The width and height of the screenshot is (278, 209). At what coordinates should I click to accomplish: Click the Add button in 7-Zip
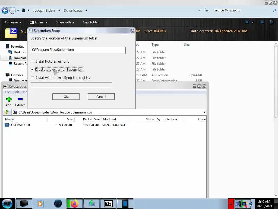tap(8, 102)
